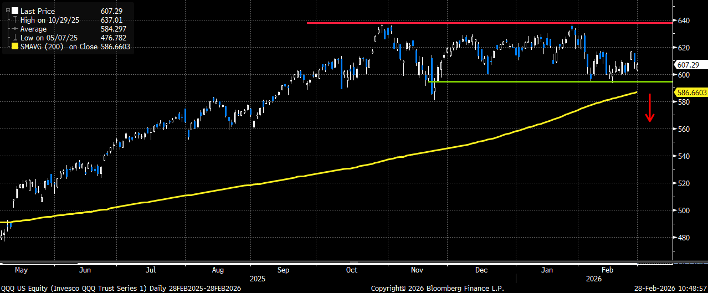Collapse the legend tree box beside Last Price
This screenshot has height=293, width=708.
7,11
